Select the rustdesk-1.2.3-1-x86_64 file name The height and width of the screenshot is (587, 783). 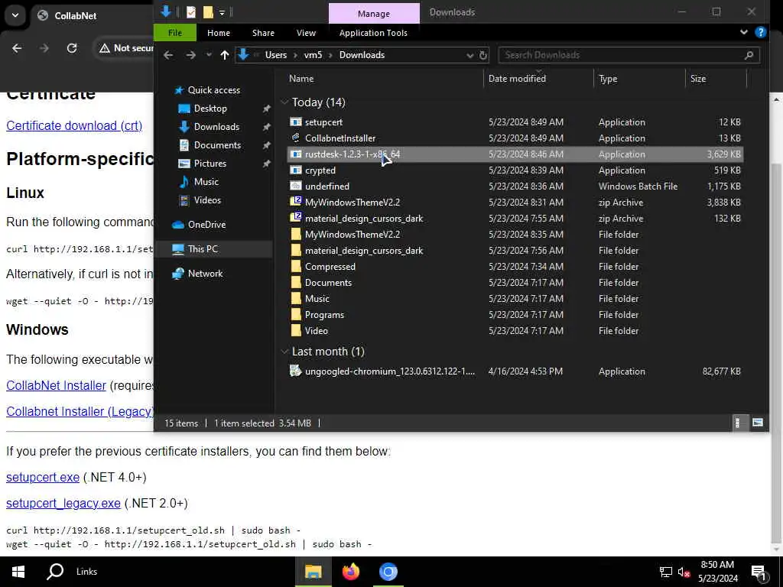(x=353, y=154)
